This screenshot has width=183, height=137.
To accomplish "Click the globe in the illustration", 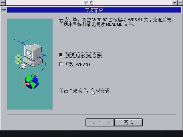I will click(31, 81).
